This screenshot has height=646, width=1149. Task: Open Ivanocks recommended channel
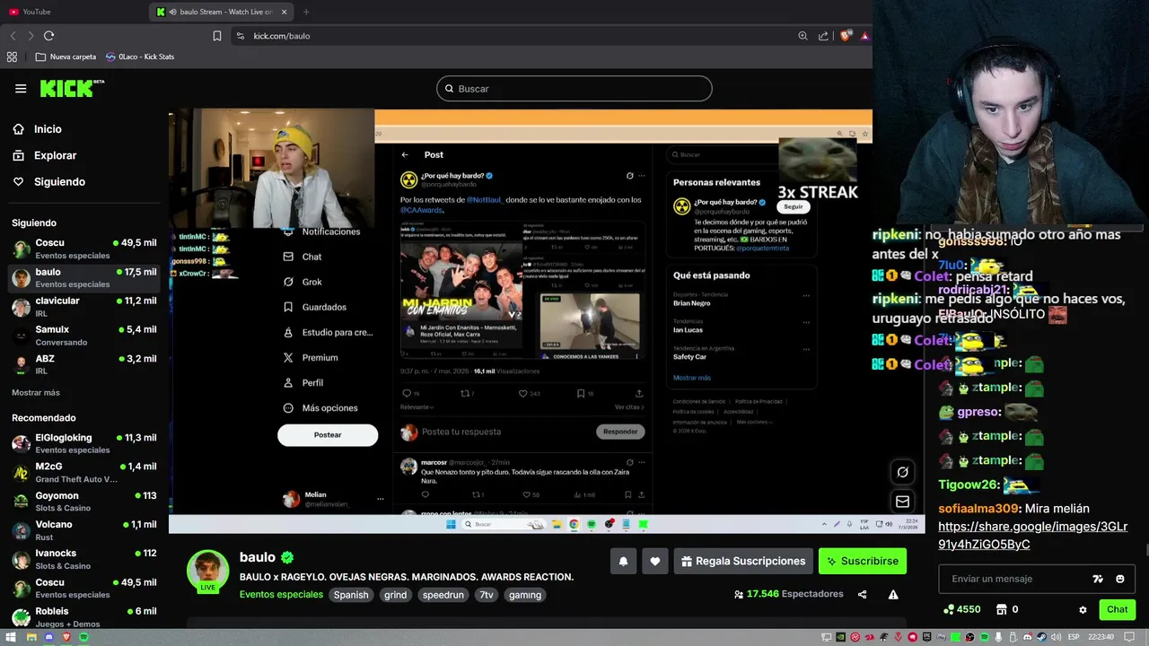(84, 559)
